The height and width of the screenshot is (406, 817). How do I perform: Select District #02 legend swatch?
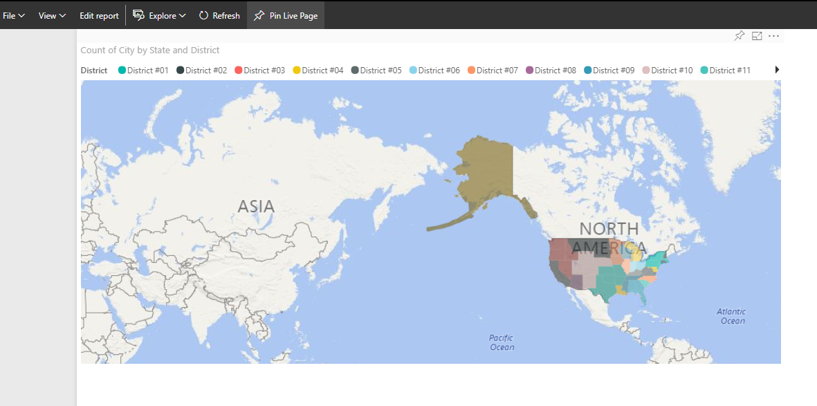click(x=181, y=71)
